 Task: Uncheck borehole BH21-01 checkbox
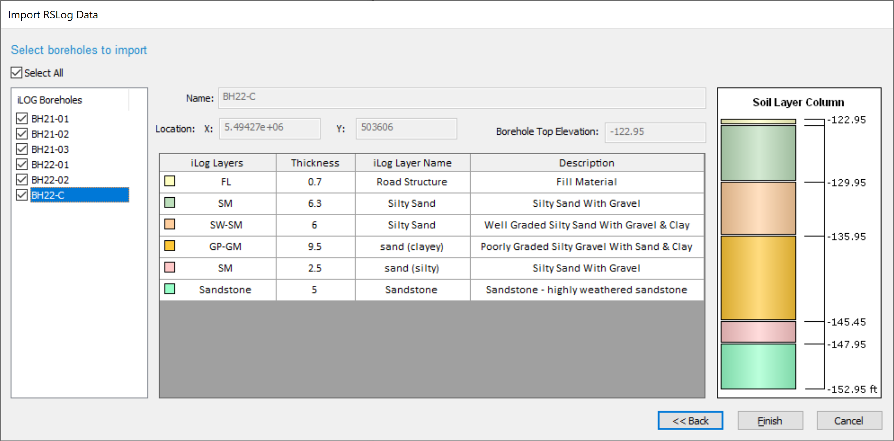(22, 118)
